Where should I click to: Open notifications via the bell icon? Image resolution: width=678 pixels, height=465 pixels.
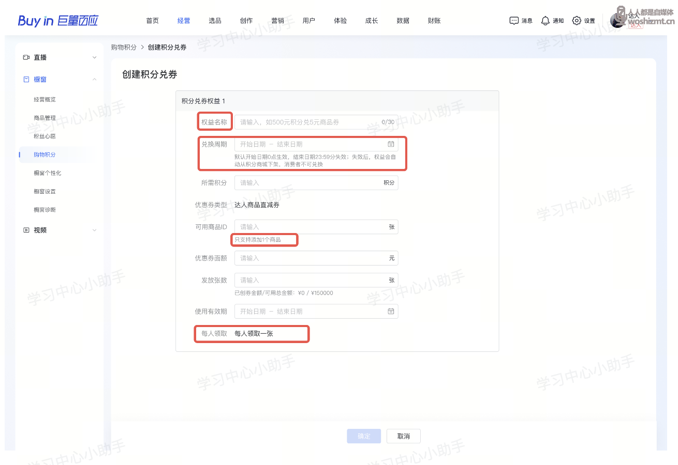[545, 21]
